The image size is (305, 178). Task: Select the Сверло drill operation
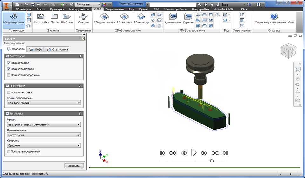84,19
